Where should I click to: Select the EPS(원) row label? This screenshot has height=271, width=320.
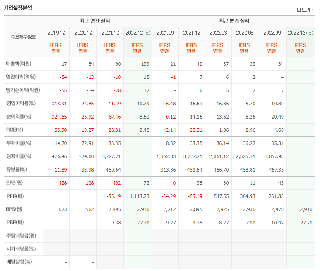15,183
